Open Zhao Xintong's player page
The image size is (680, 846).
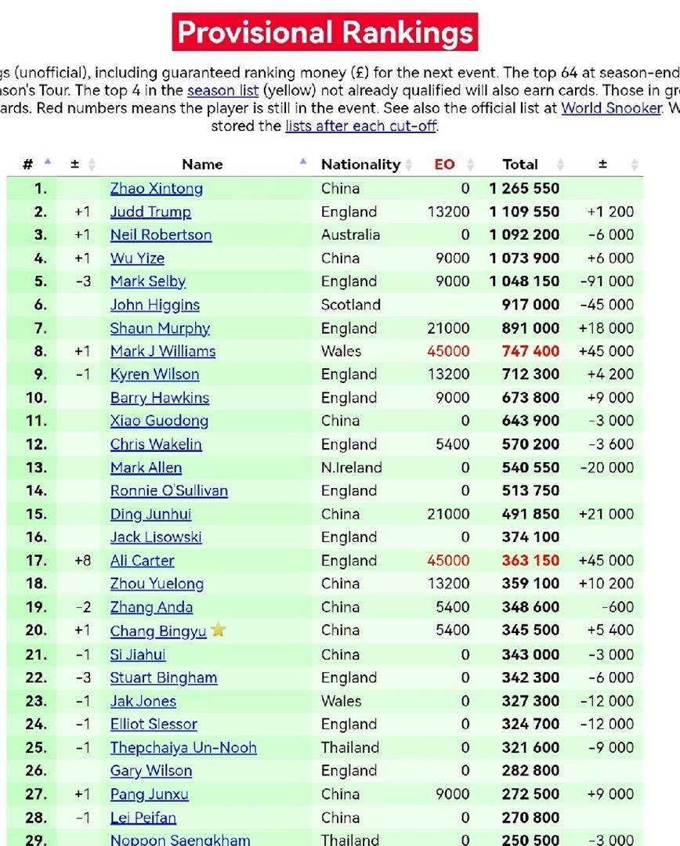pyautogui.click(x=157, y=188)
